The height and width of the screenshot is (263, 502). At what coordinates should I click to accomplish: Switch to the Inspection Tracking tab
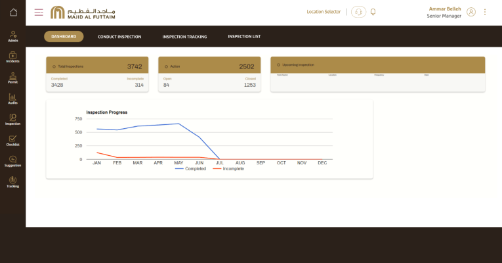click(184, 37)
